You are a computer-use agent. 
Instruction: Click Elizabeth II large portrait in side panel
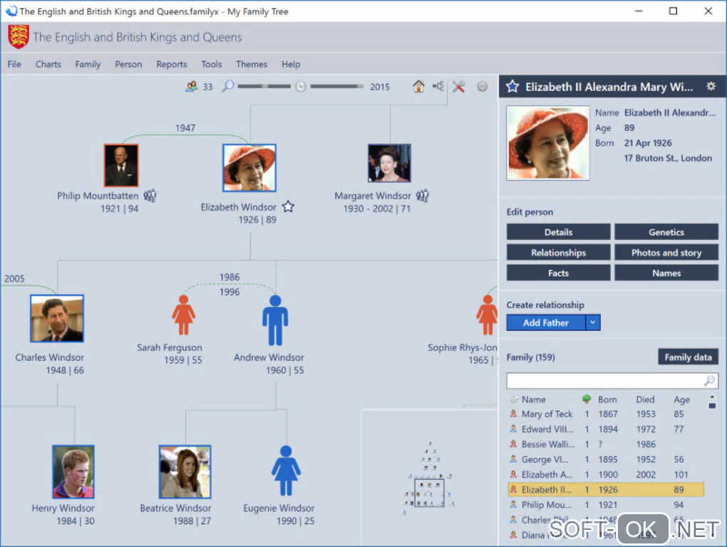pos(547,142)
